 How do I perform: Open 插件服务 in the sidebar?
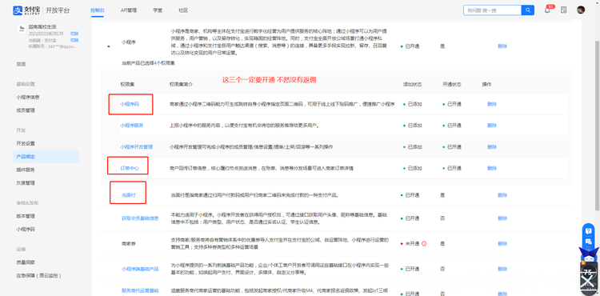[x=26, y=170]
